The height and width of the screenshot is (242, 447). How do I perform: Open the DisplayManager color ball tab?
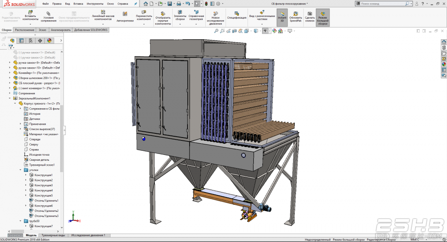(x=49, y=40)
